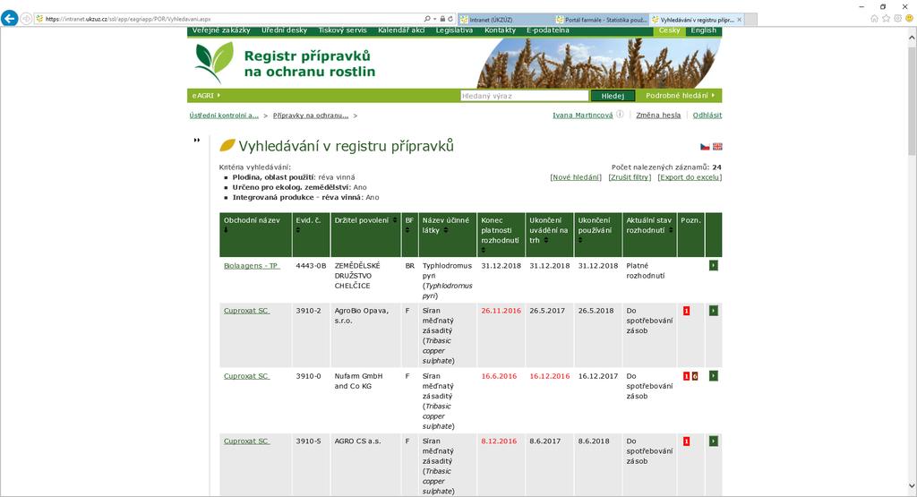
Task: Open the Tiskový servis menu item
Action: (x=343, y=30)
